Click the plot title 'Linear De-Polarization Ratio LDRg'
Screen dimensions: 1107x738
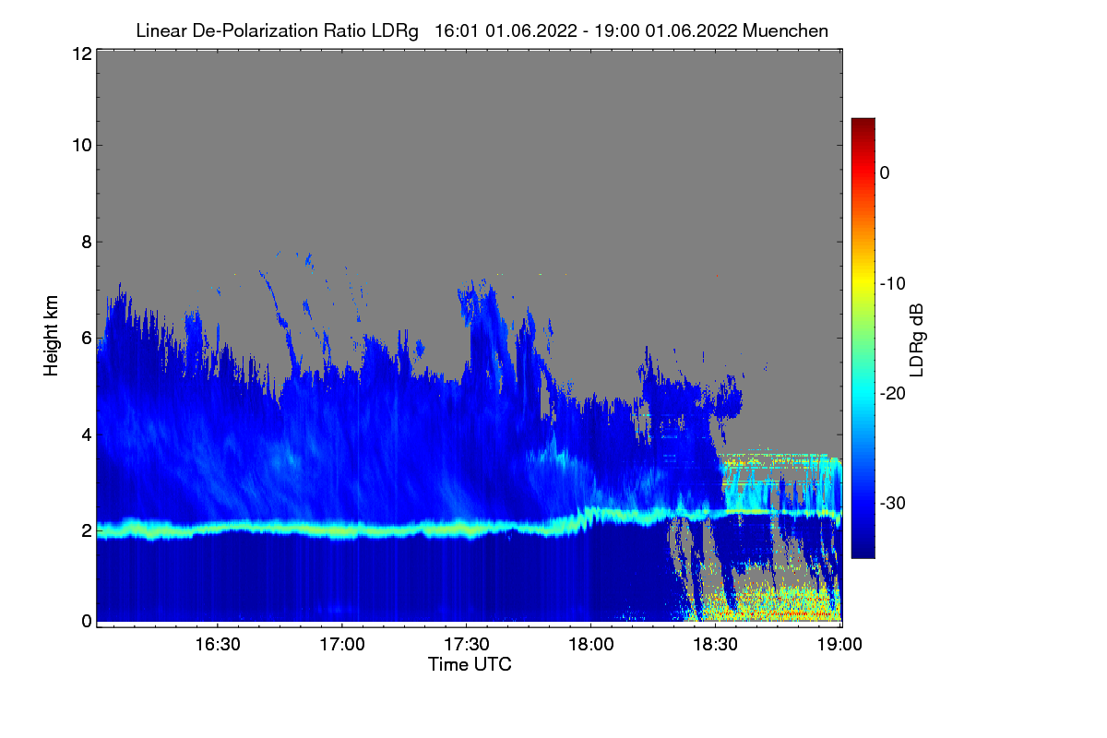pyautogui.click(x=277, y=30)
